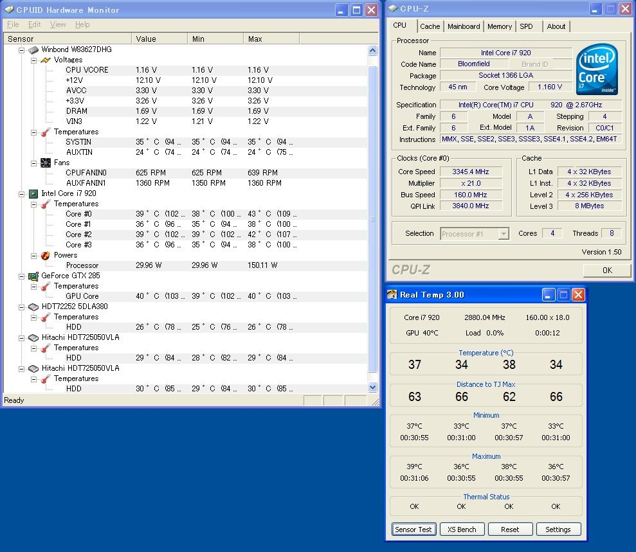Click the thermometer icon under HDT72252 5DLA380
The image size is (636, 552).
46,317
